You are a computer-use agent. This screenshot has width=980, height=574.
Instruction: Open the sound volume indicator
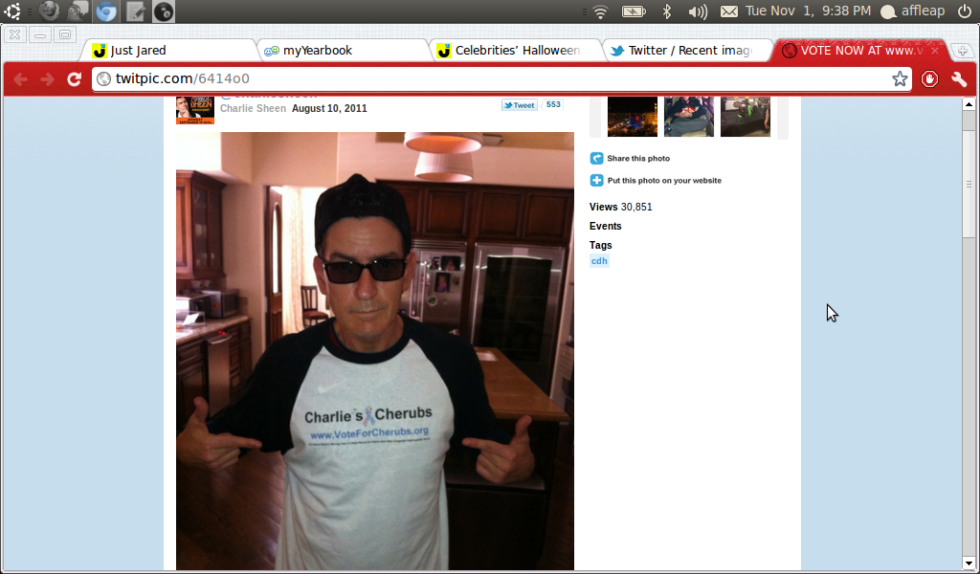(697, 11)
